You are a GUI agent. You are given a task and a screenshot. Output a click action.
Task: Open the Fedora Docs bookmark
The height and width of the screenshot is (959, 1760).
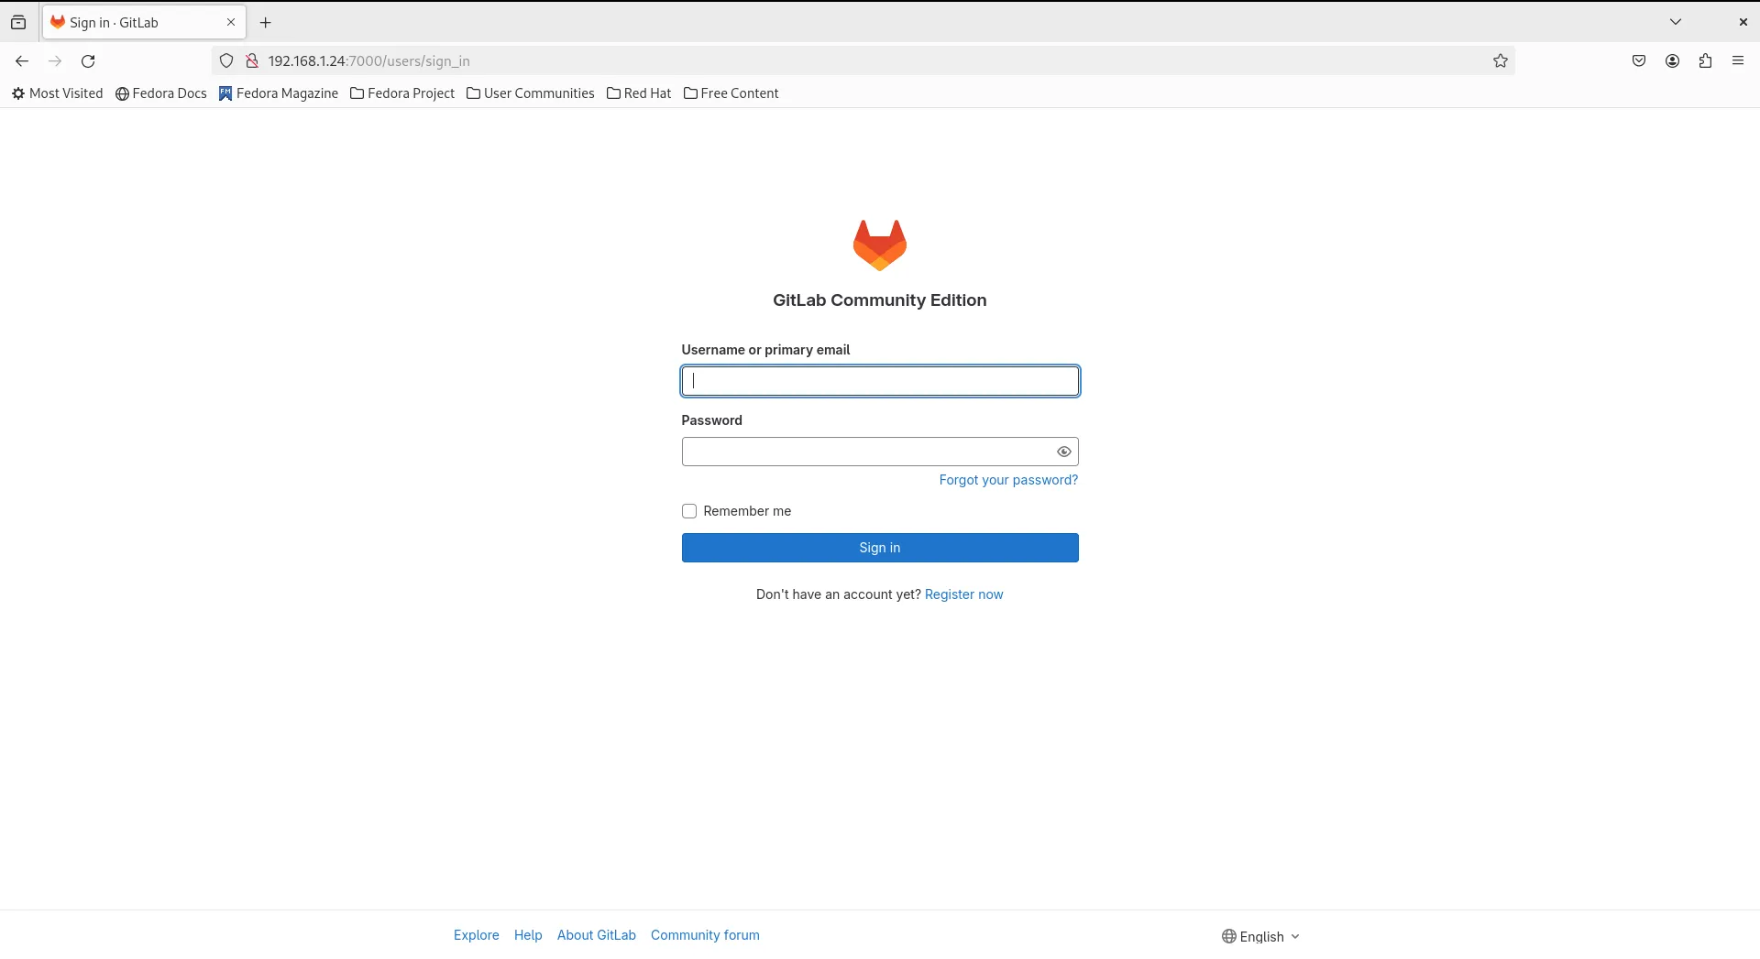(161, 93)
